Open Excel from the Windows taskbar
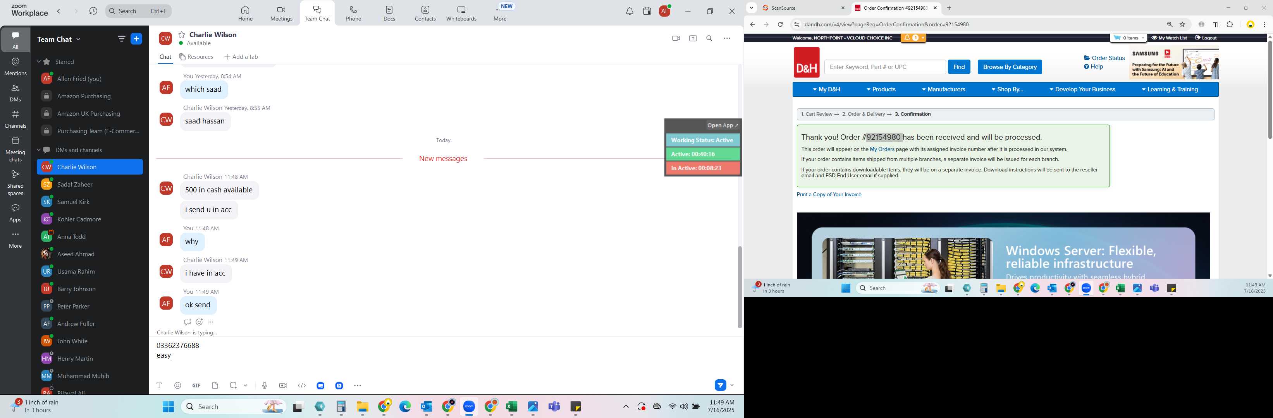This screenshot has width=1273, height=418. point(511,407)
